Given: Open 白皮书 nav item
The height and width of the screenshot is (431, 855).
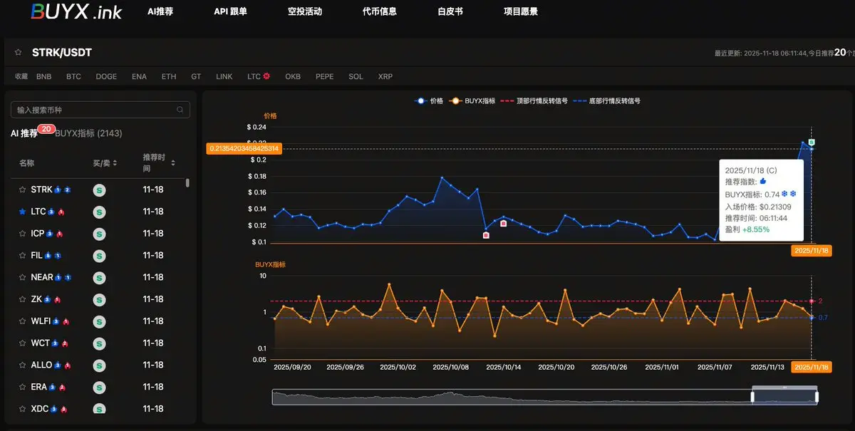Looking at the screenshot, I should pyautogui.click(x=450, y=12).
